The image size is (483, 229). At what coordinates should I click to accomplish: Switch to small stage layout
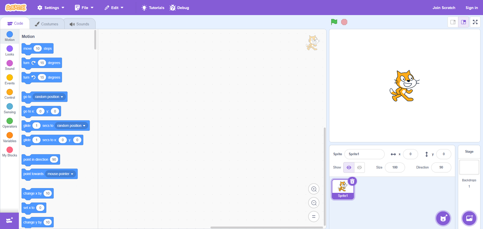pos(453,22)
